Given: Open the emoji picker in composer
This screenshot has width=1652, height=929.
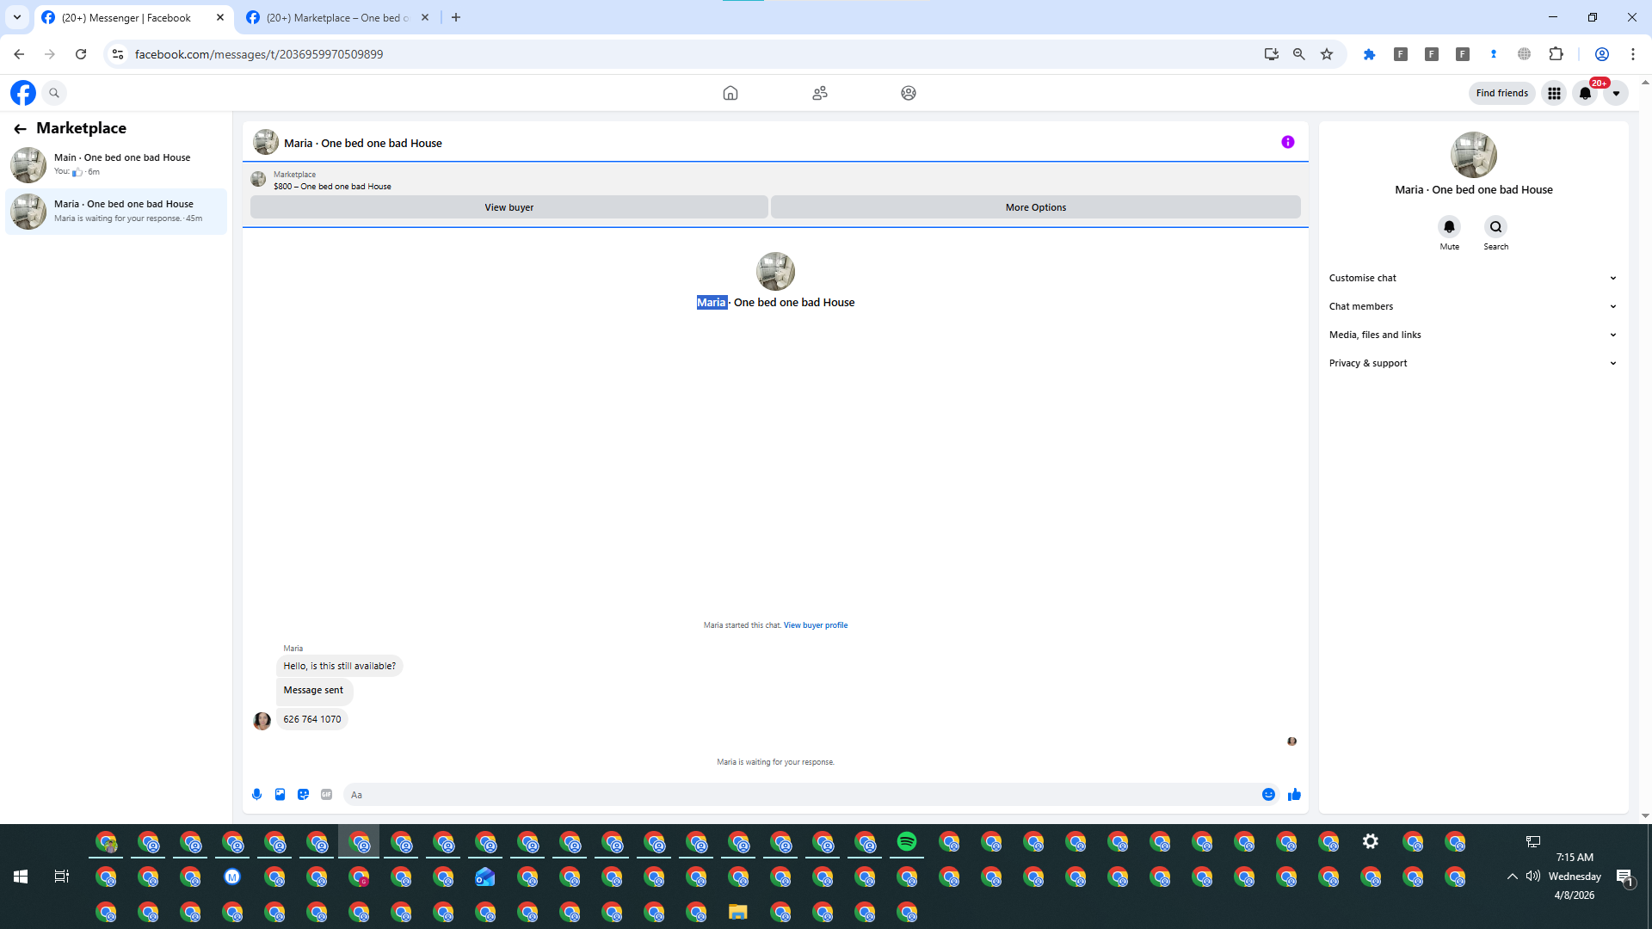Looking at the screenshot, I should coord(1268,795).
